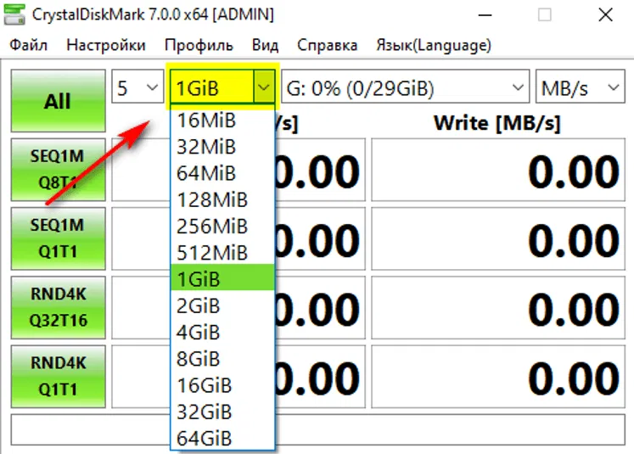The width and height of the screenshot is (634, 454).
Task: Open the Справка menu
Action: point(327,45)
